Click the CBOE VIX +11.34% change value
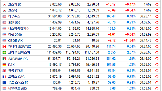The image size is (162, 91). coord(130,40)
